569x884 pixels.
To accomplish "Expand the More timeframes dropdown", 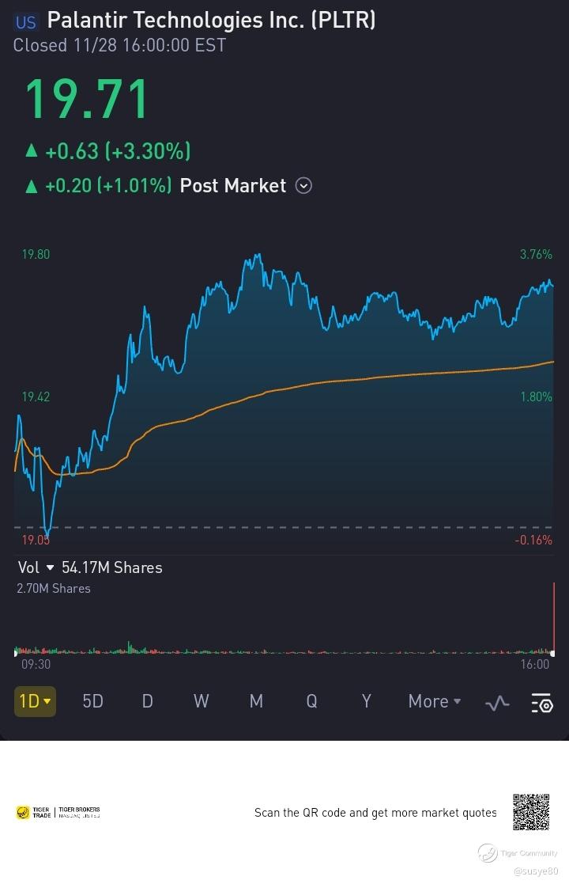I will click(434, 701).
